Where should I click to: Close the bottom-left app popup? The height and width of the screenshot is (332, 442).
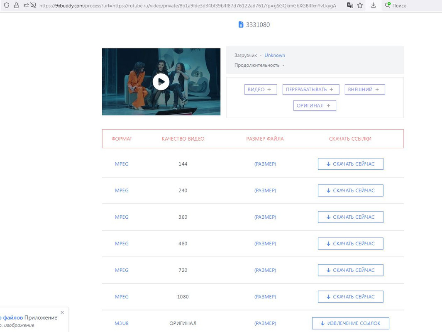[x=62, y=312]
